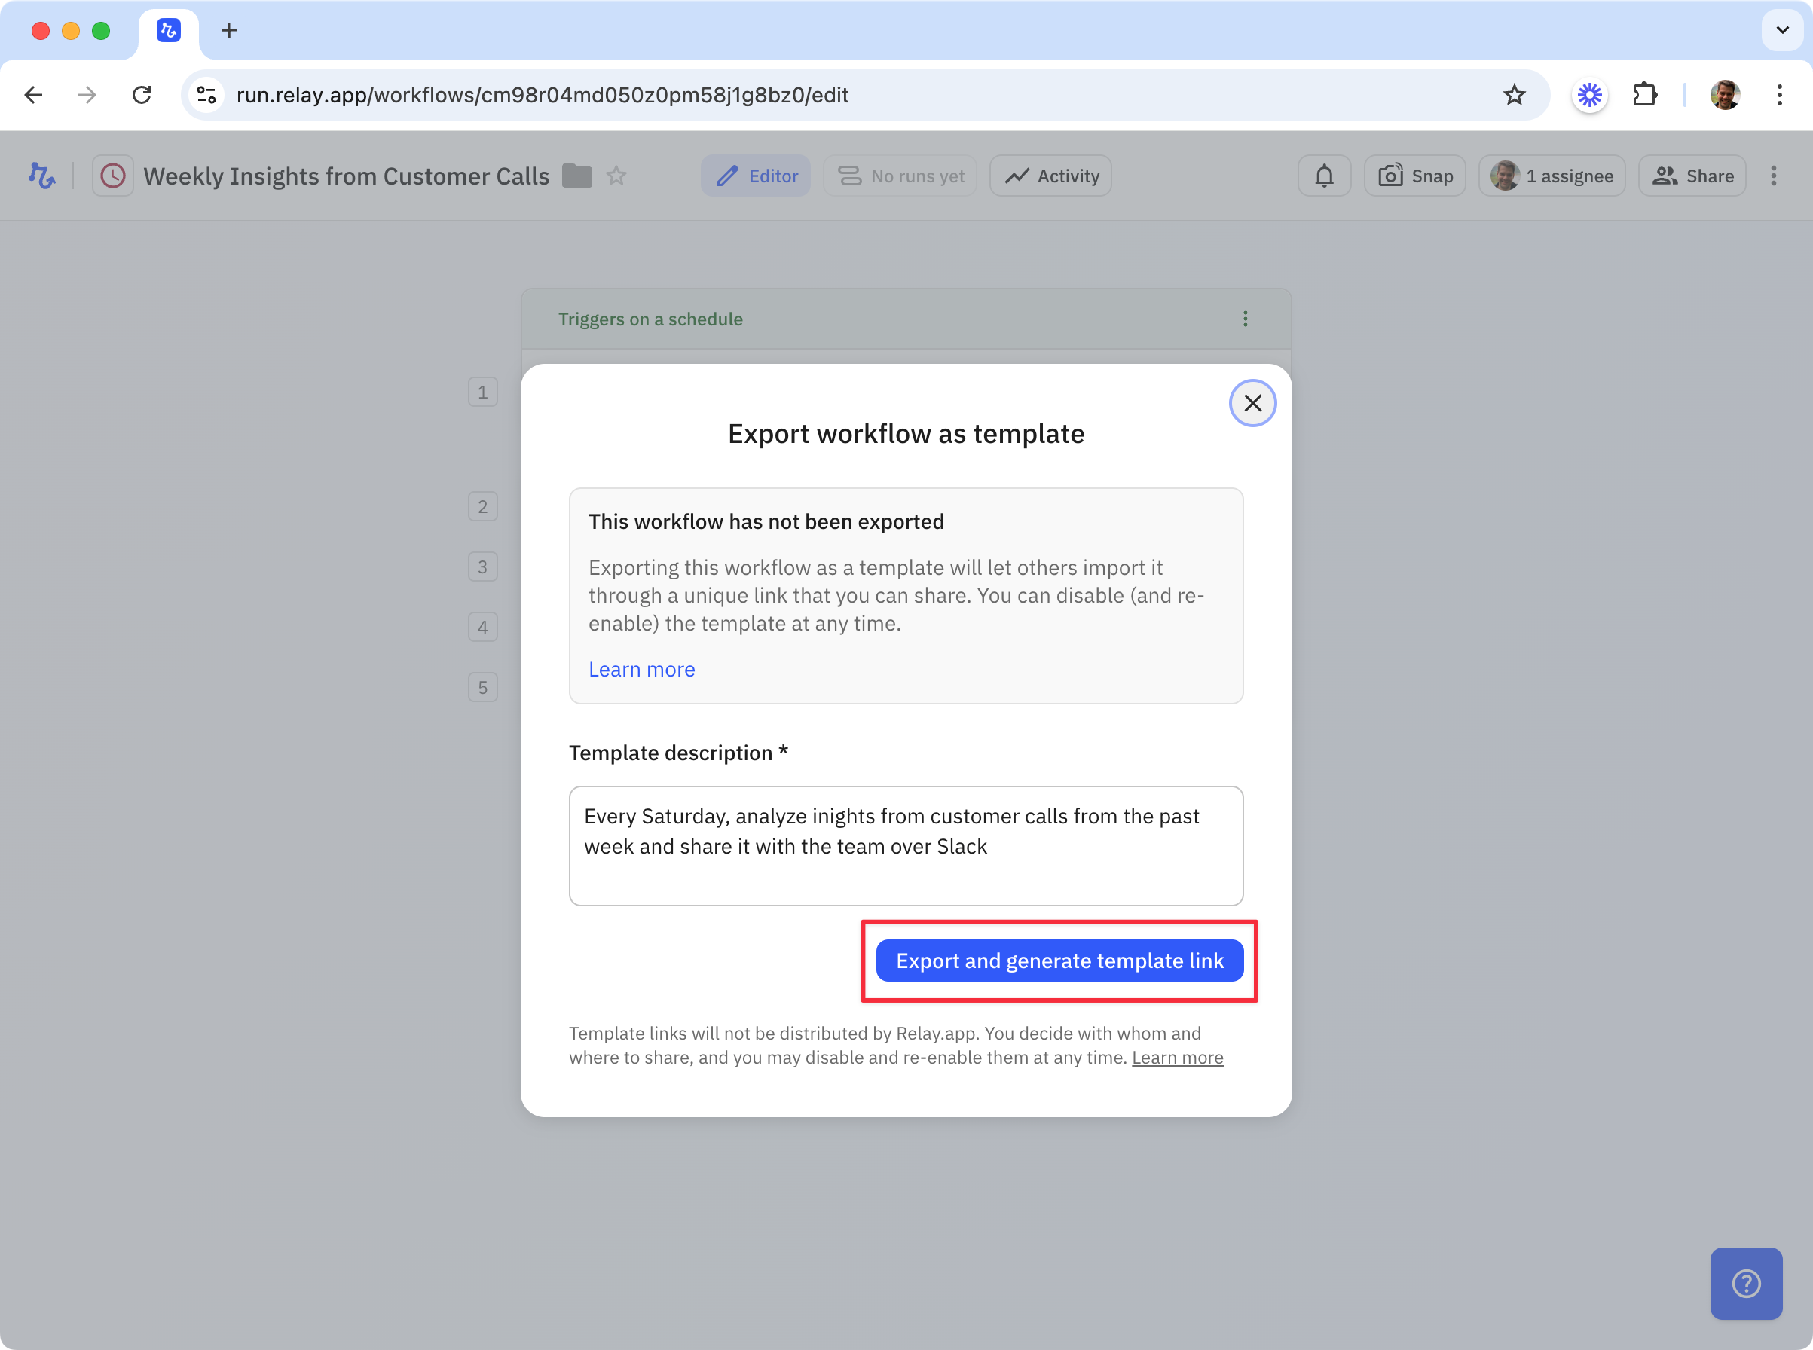The width and height of the screenshot is (1813, 1350).
Task: Open the 1 assignee selector
Action: pyautogui.click(x=1552, y=176)
